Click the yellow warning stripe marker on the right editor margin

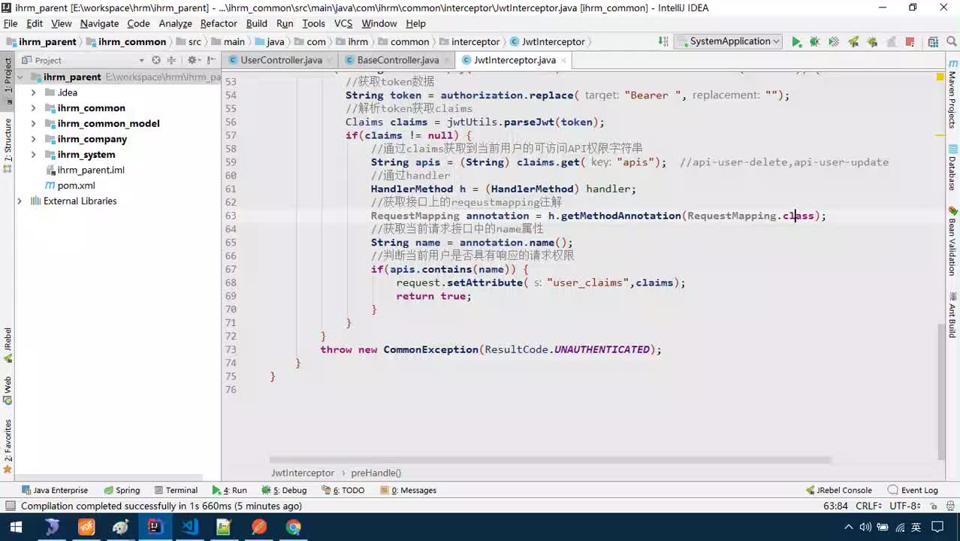pyautogui.click(x=940, y=136)
